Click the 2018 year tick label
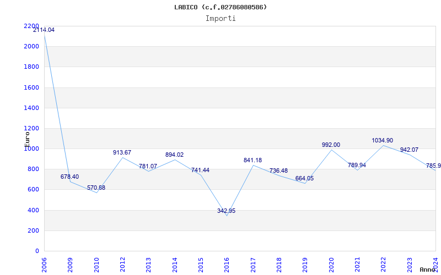 pos(279,265)
